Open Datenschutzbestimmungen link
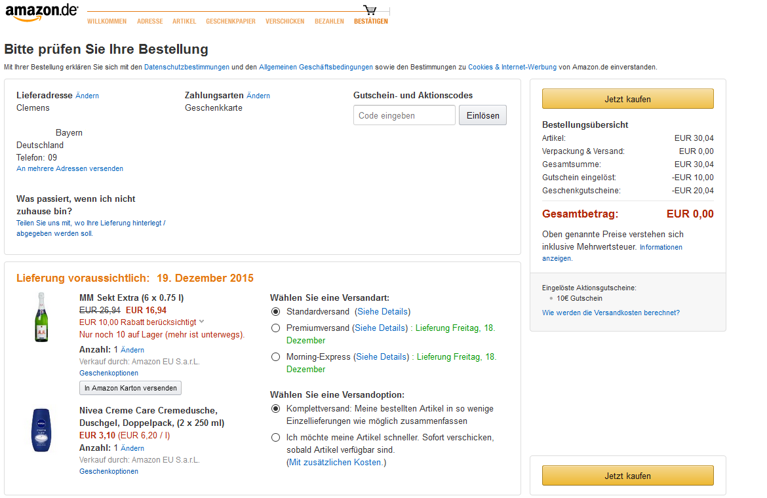Image resolution: width=767 pixels, height=498 pixels. 186,67
